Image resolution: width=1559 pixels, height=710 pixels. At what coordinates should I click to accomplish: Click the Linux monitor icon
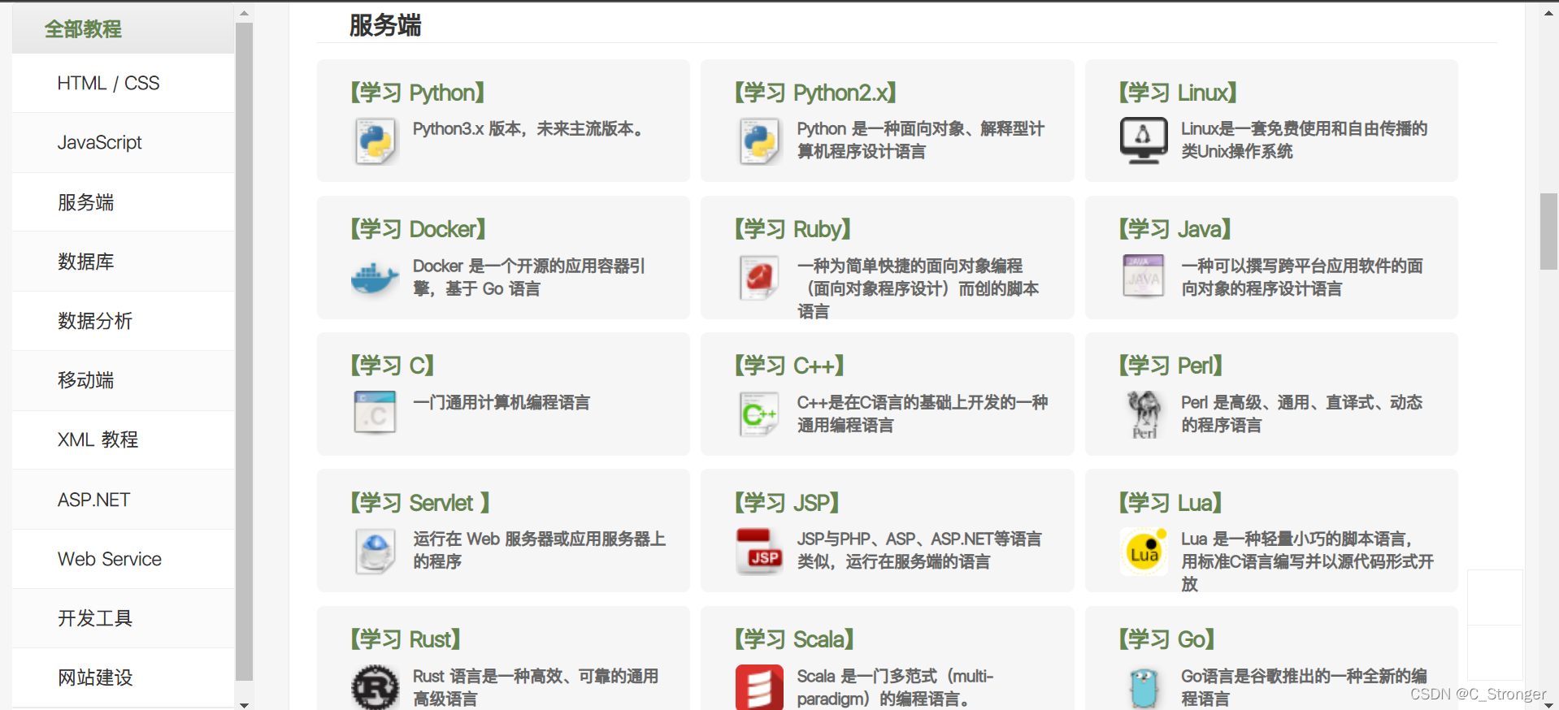(1144, 141)
